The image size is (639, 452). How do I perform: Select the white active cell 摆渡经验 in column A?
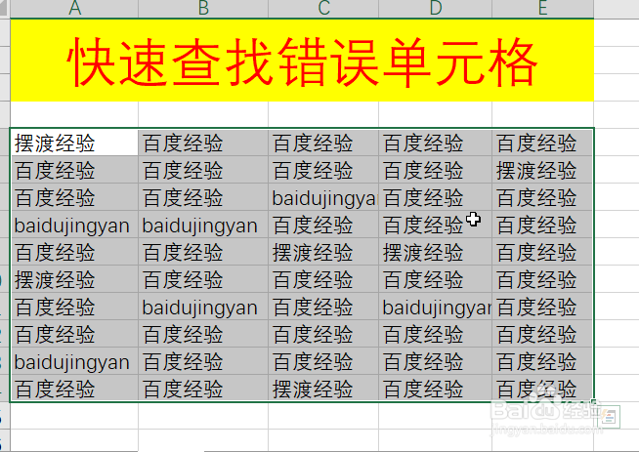(74, 143)
